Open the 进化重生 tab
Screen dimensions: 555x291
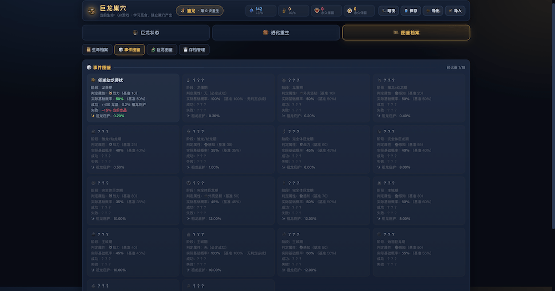pyautogui.click(x=276, y=33)
